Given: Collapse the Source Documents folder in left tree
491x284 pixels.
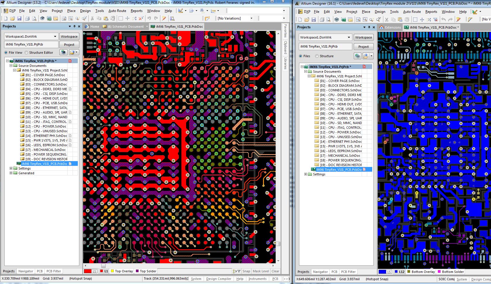Looking at the screenshot, I should pyautogui.click(x=11, y=66).
